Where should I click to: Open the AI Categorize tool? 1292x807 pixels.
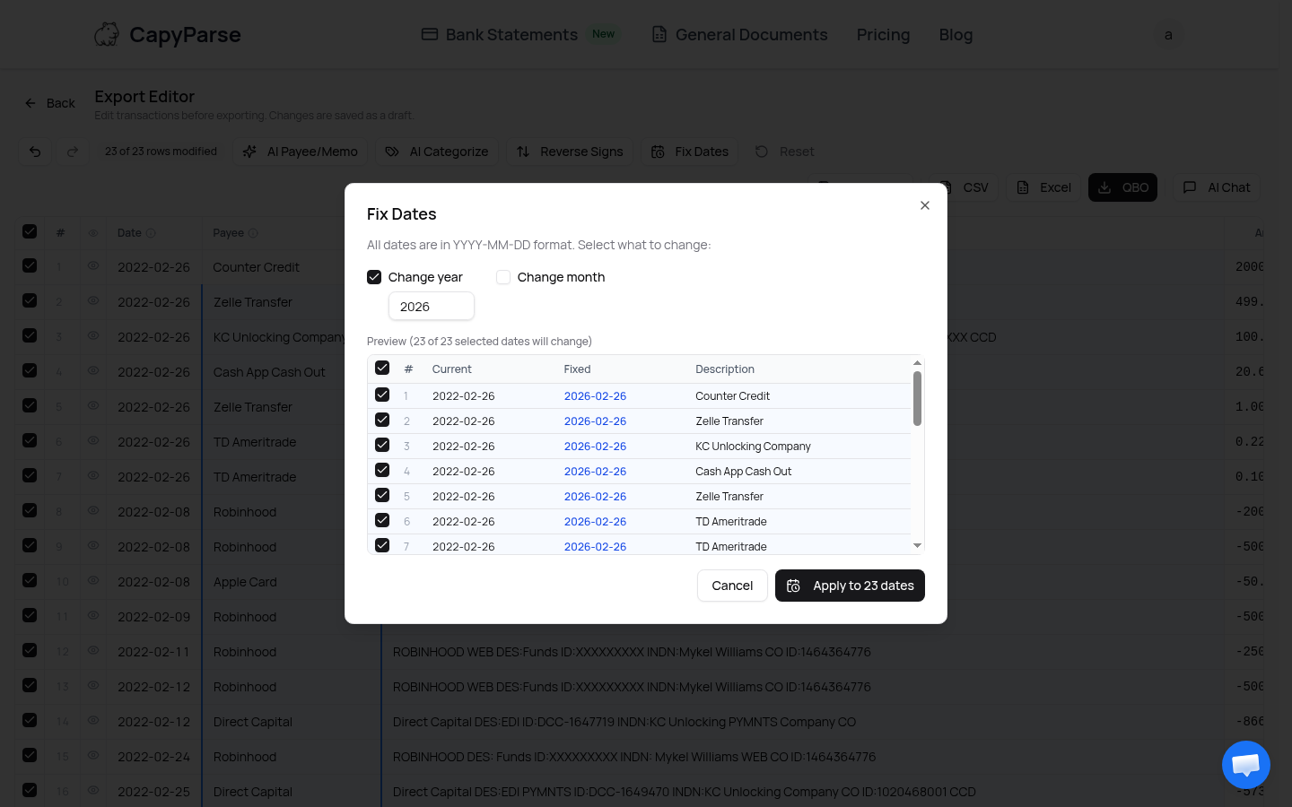pos(437,152)
